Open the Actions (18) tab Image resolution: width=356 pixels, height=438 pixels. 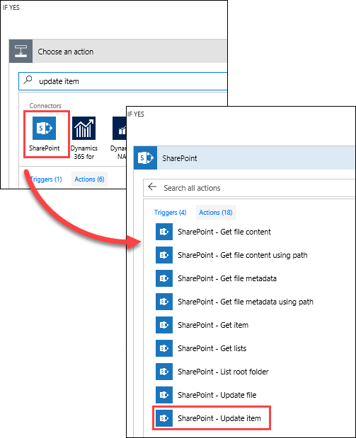tap(216, 213)
